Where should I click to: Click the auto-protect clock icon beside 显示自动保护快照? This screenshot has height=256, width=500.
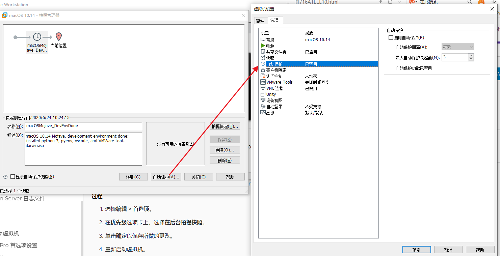[x=5, y=177]
